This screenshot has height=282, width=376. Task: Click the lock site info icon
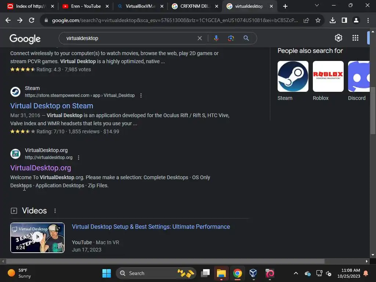[46, 21]
